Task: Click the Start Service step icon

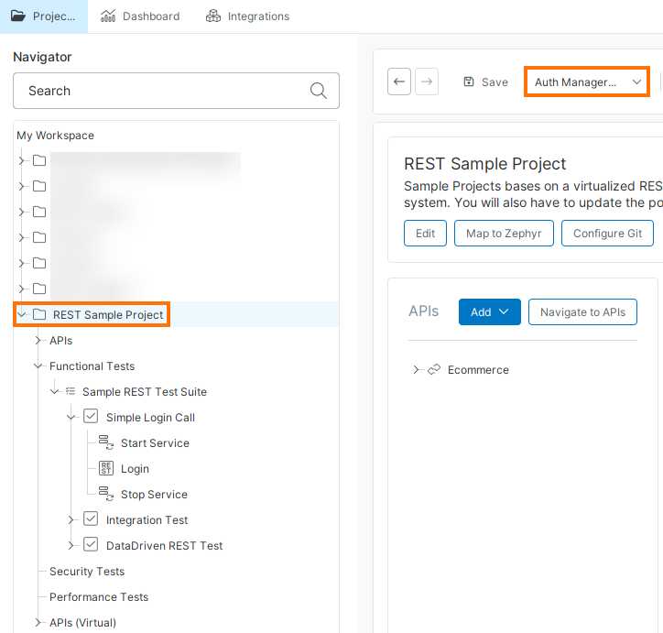Action: click(x=105, y=442)
